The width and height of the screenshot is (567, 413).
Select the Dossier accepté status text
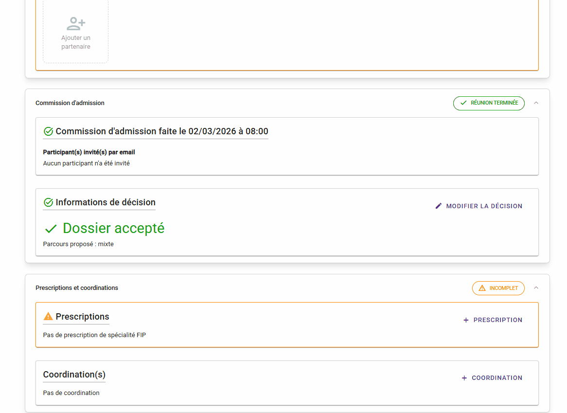(113, 228)
